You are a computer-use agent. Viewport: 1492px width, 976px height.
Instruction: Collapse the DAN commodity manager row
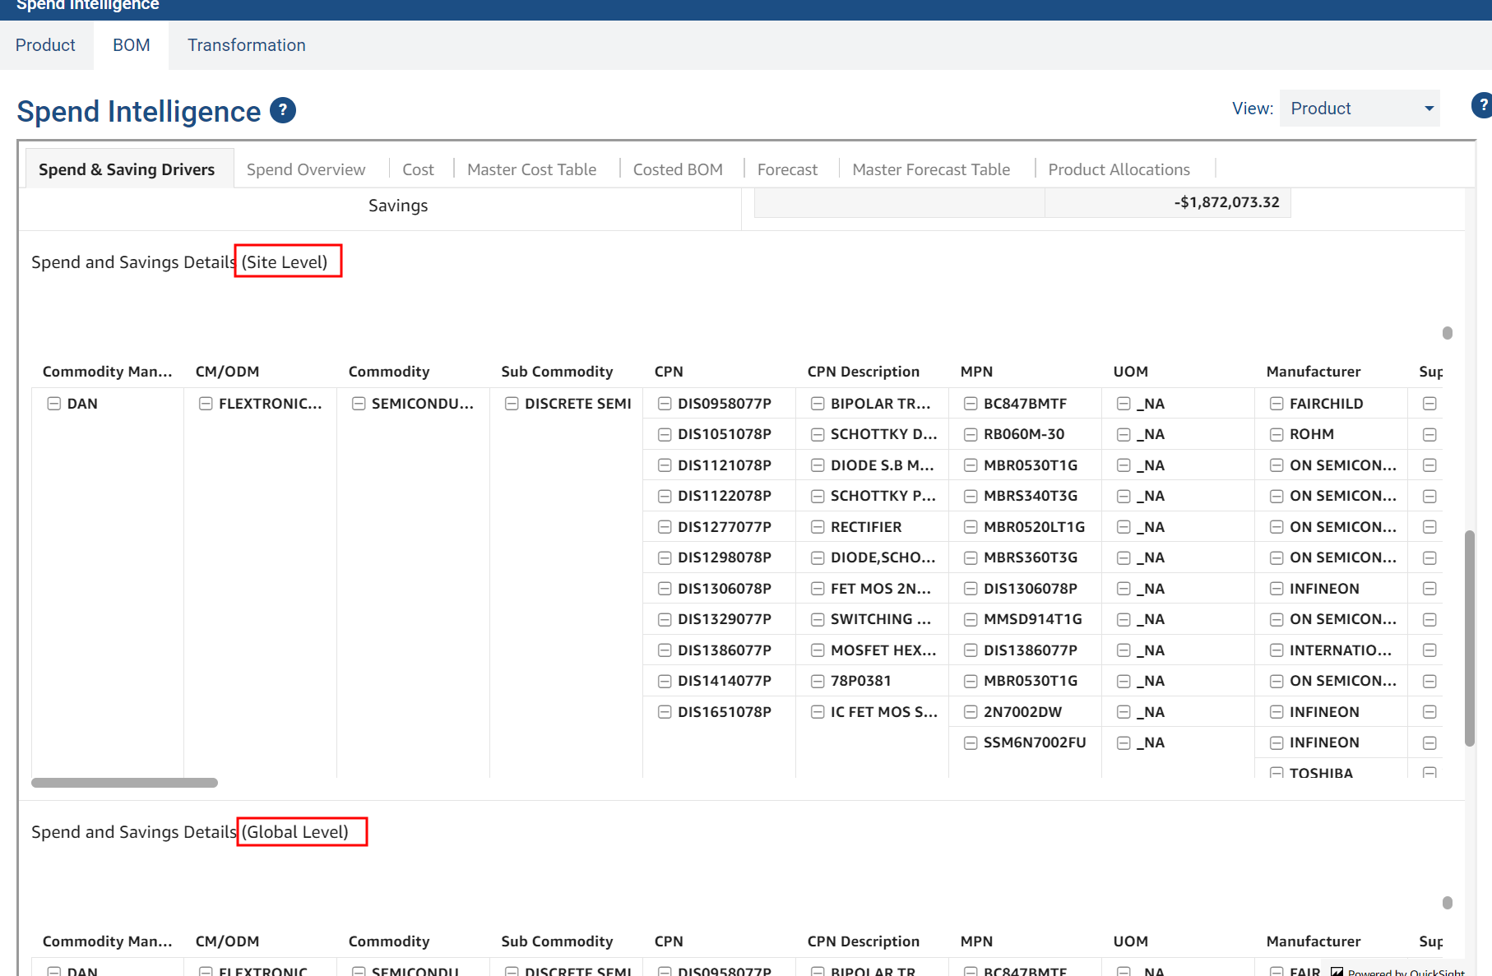click(x=54, y=404)
